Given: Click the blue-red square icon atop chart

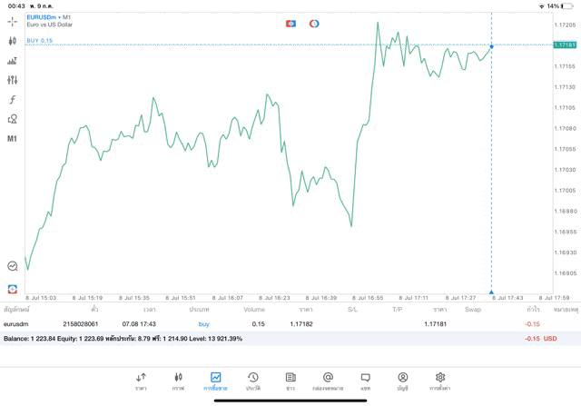Looking at the screenshot, I should click(290, 23).
